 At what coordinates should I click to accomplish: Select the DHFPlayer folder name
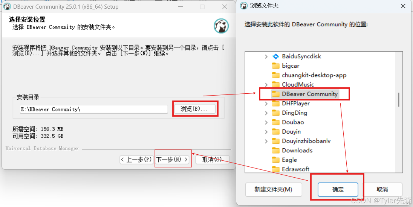coord(296,103)
